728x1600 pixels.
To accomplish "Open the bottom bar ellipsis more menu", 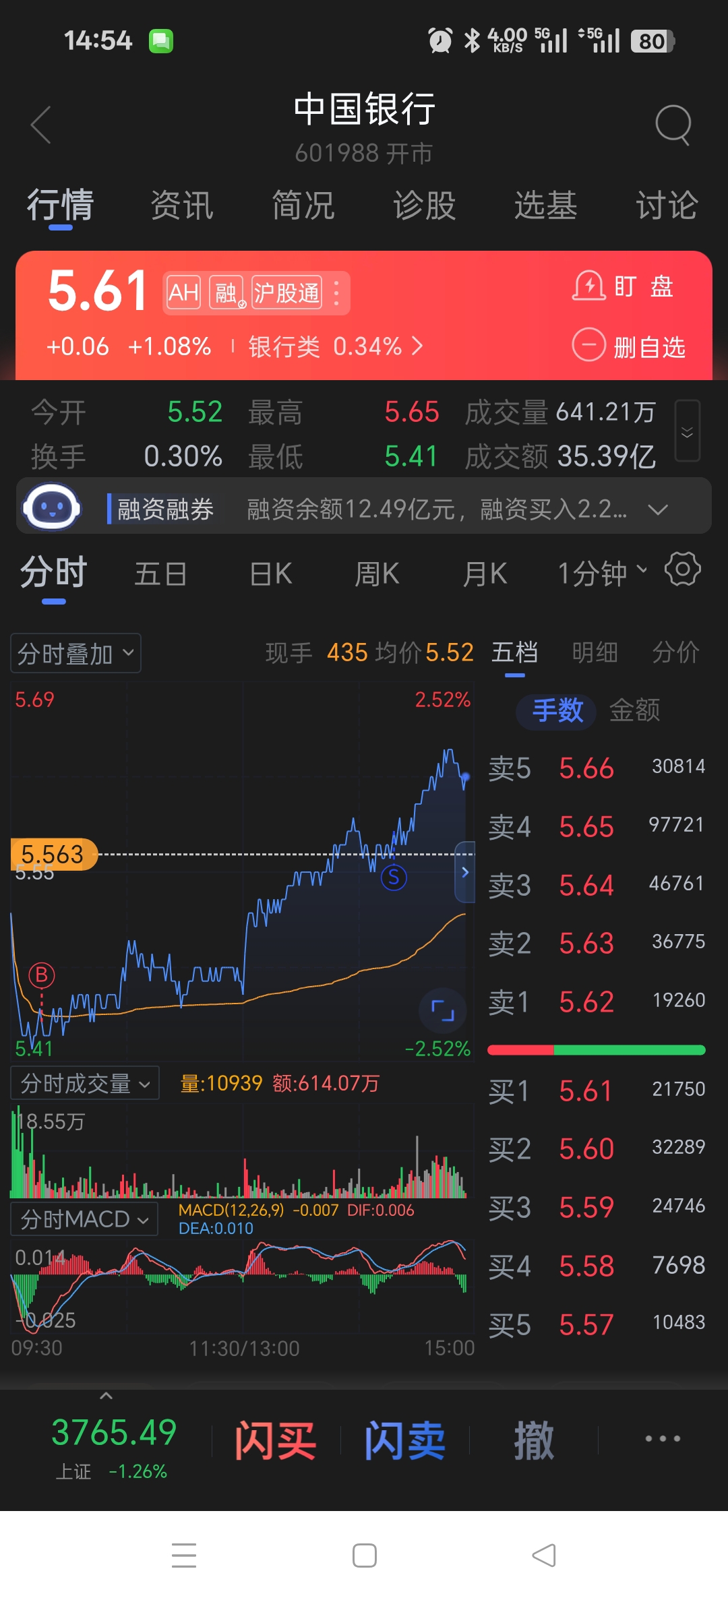I will [x=663, y=1439].
